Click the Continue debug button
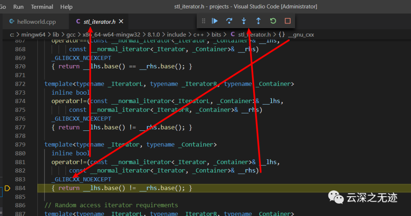The width and height of the screenshot is (411, 216). click(x=215, y=21)
